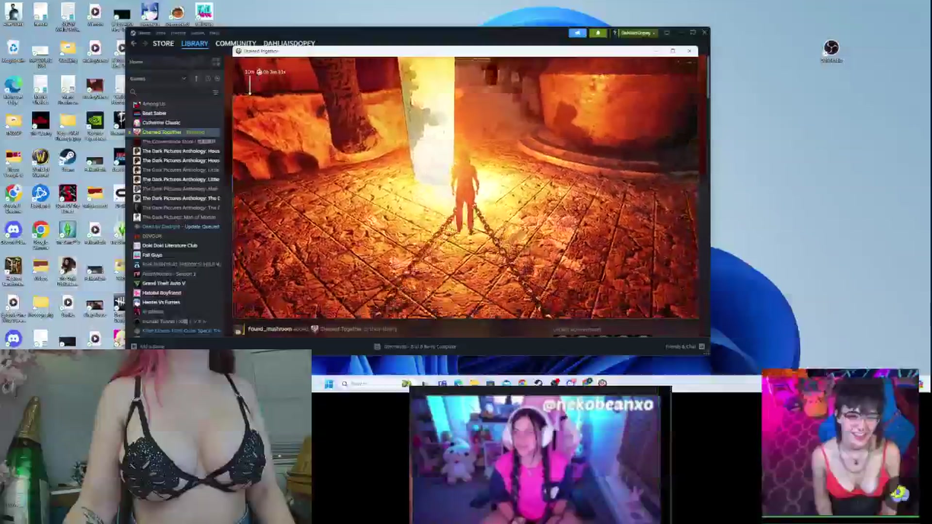Open the Recycle Bin desktop icon

13,51
